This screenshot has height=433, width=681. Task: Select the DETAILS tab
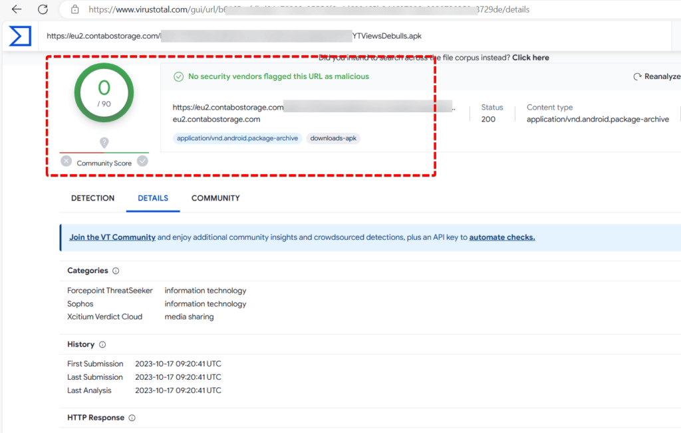coord(153,199)
